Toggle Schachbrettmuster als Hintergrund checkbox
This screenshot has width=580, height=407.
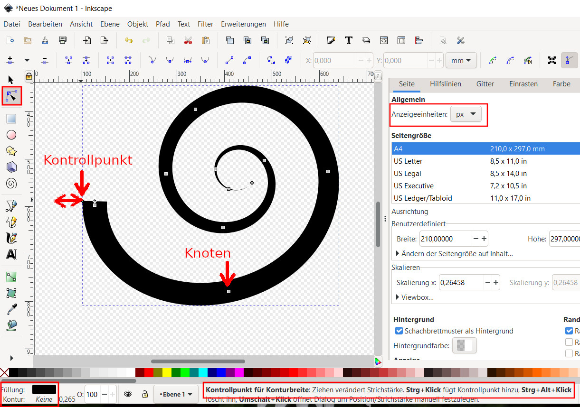(399, 331)
